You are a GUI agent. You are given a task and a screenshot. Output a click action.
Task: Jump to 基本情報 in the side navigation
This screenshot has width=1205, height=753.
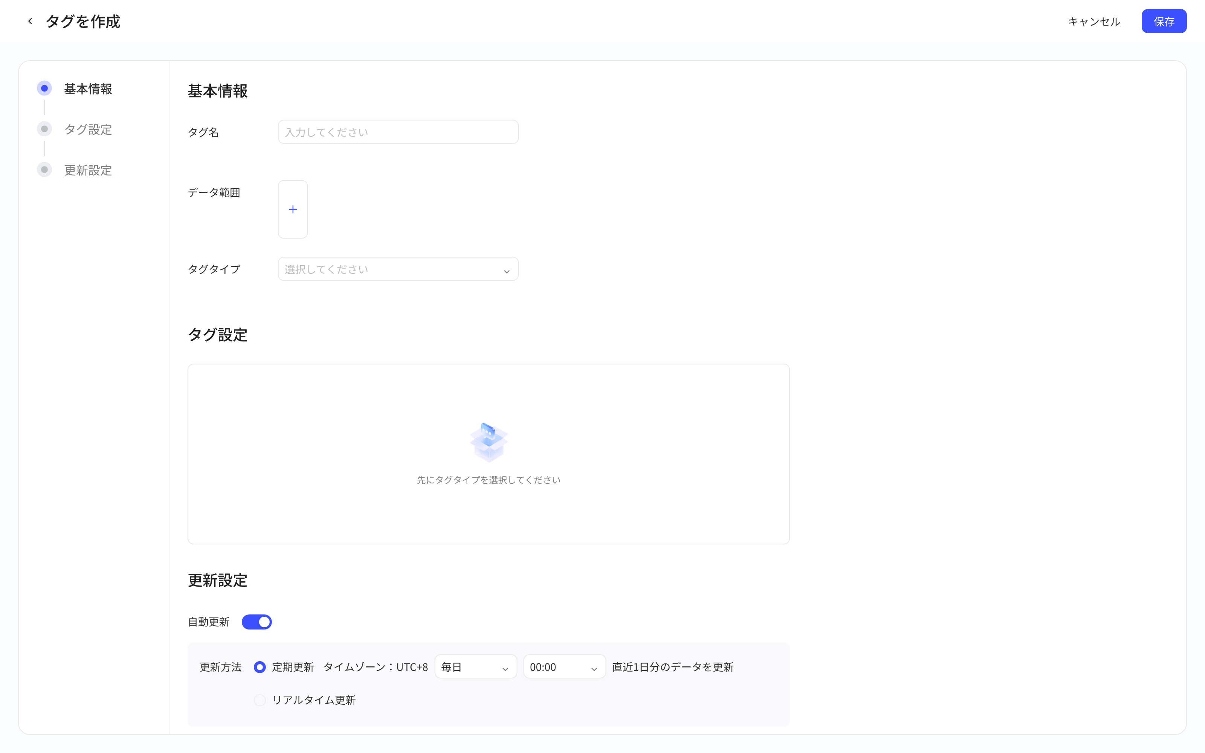[x=88, y=89]
